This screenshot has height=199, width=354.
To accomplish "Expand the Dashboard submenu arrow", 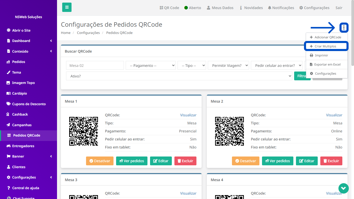I will pos(51,41).
